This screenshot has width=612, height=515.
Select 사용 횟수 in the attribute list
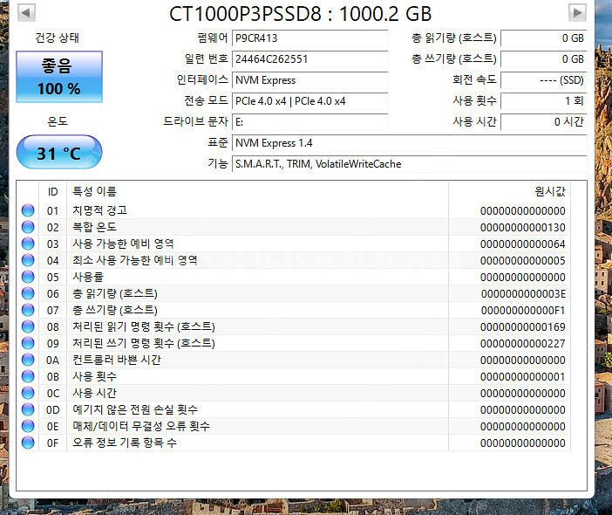(x=94, y=377)
